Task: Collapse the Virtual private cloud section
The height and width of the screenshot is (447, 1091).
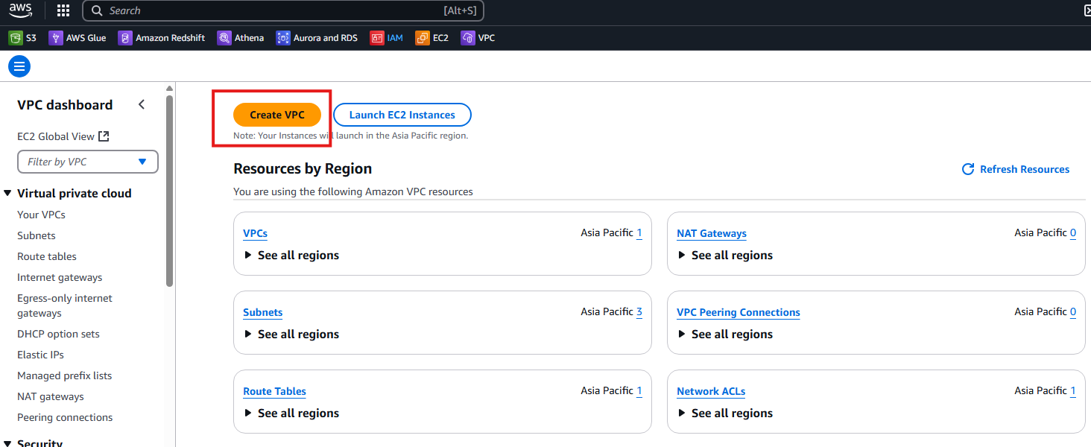Action: click(x=8, y=193)
